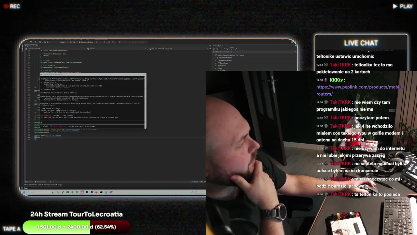The width and height of the screenshot is (417, 235).
Task: Start debugging with the ClaudeVoiceBackend run button
Action: (87, 42)
